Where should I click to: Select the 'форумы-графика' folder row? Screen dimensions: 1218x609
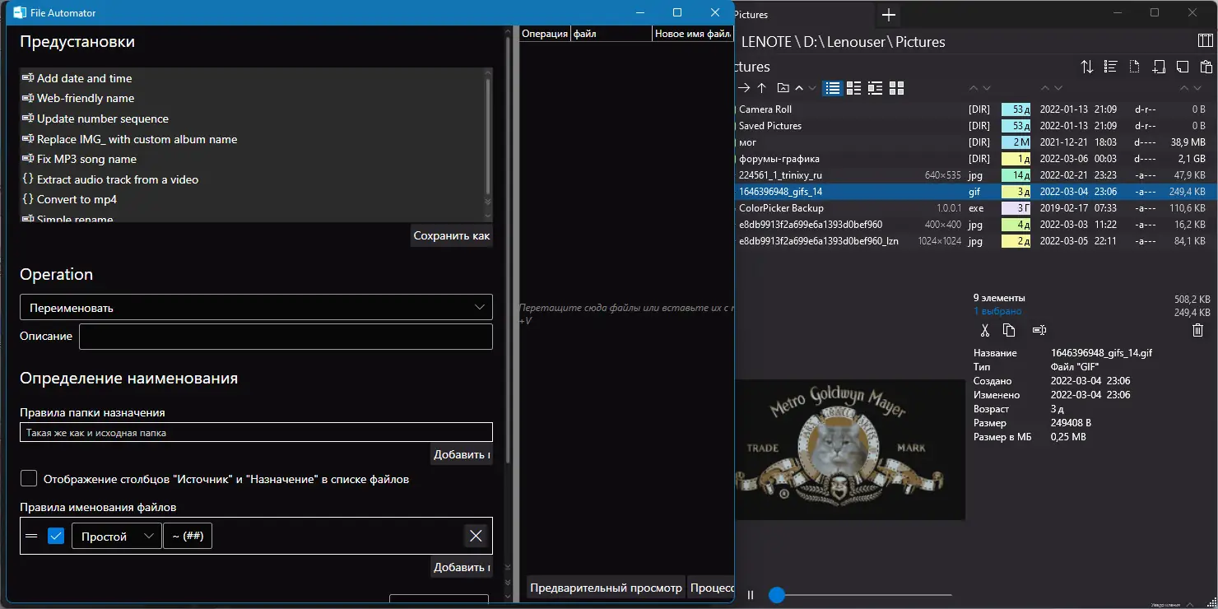pyautogui.click(x=974, y=159)
